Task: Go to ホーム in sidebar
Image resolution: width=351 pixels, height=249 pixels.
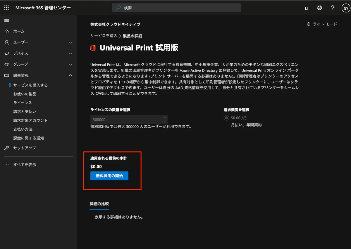Action: point(19,31)
